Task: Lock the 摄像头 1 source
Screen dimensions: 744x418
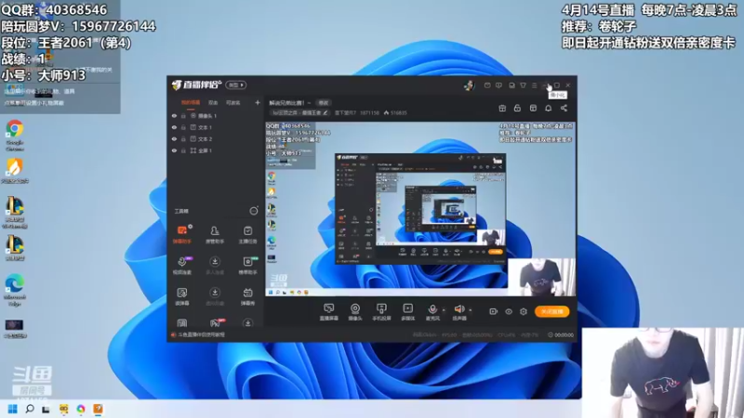Action: [x=183, y=115]
